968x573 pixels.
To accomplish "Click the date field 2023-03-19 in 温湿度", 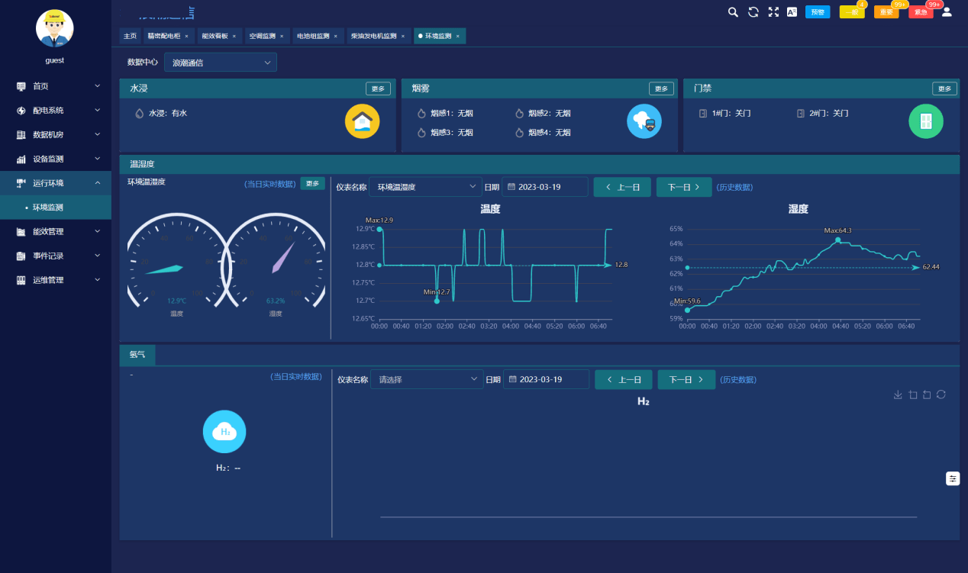I will (545, 187).
